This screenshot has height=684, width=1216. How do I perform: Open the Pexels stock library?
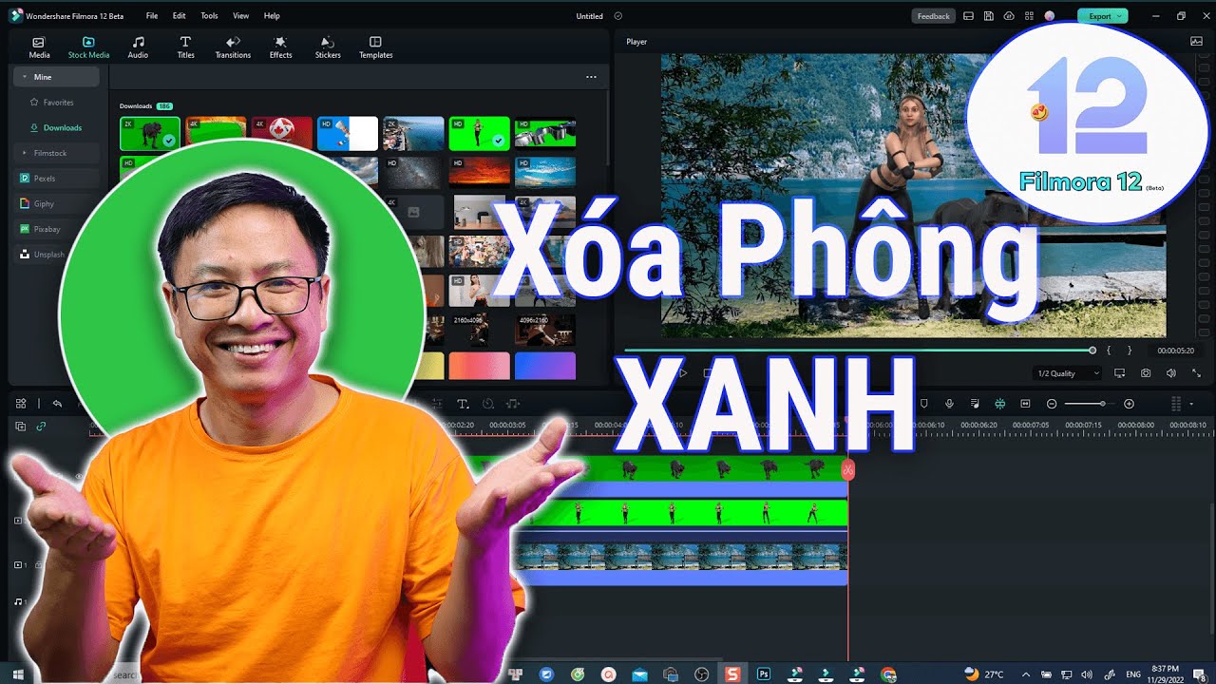[56, 179]
